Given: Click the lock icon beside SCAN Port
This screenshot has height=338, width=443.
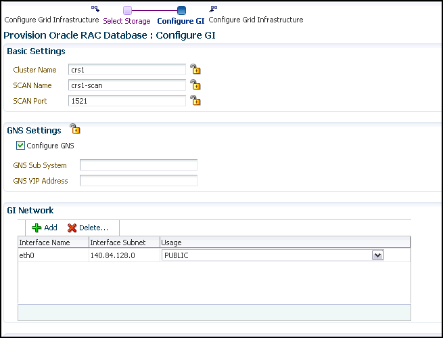Looking at the screenshot, I should point(195,100).
